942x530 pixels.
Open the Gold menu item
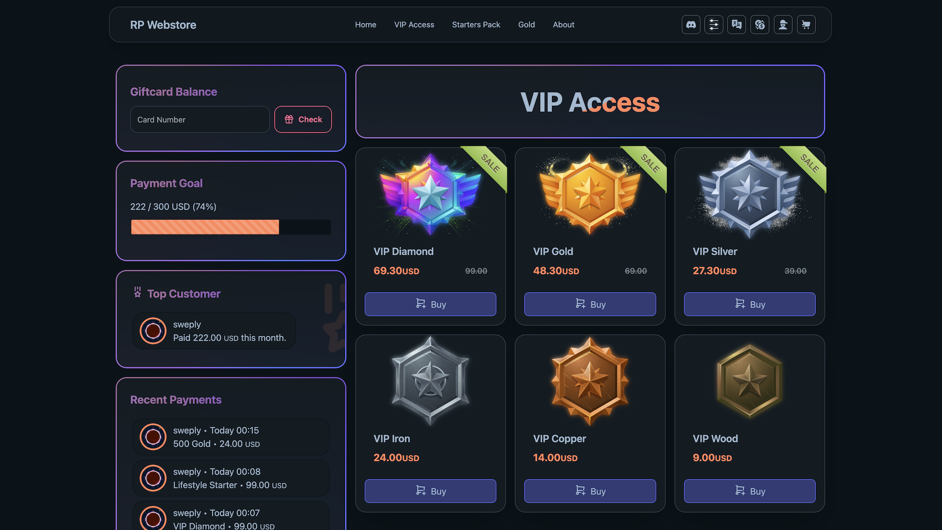526,25
